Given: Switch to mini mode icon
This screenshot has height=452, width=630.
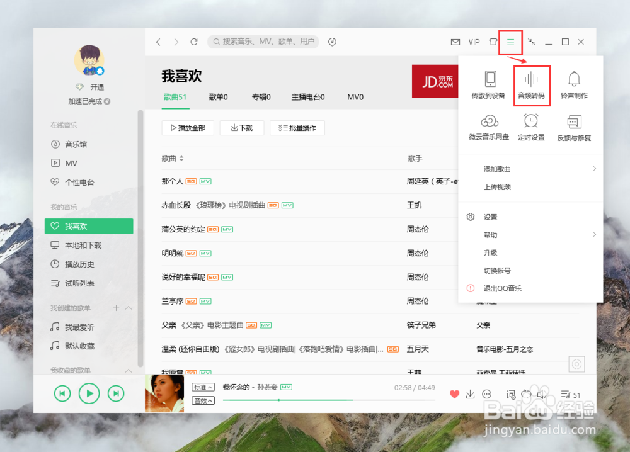Looking at the screenshot, I should coord(532,42).
